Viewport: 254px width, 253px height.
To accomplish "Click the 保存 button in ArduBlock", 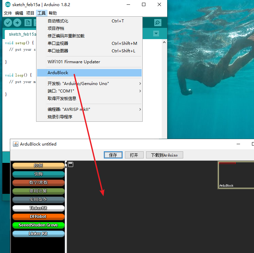I will (x=113, y=155).
